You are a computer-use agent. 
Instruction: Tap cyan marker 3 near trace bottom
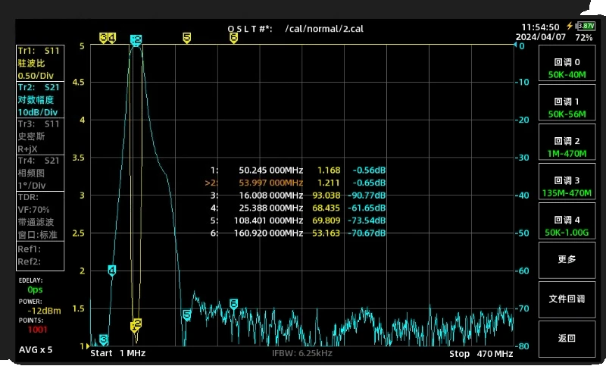tap(103, 339)
